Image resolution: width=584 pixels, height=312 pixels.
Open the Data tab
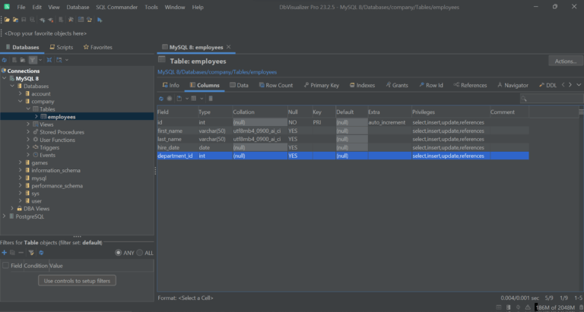(239, 85)
